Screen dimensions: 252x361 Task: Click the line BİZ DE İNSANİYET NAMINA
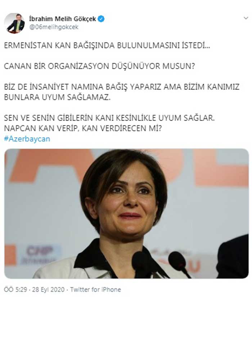pos(122,87)
